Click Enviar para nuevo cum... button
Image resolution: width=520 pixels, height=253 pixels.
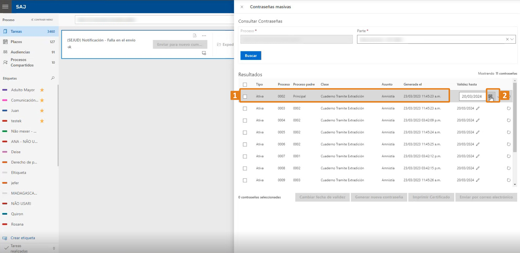(x=180, y=45)
